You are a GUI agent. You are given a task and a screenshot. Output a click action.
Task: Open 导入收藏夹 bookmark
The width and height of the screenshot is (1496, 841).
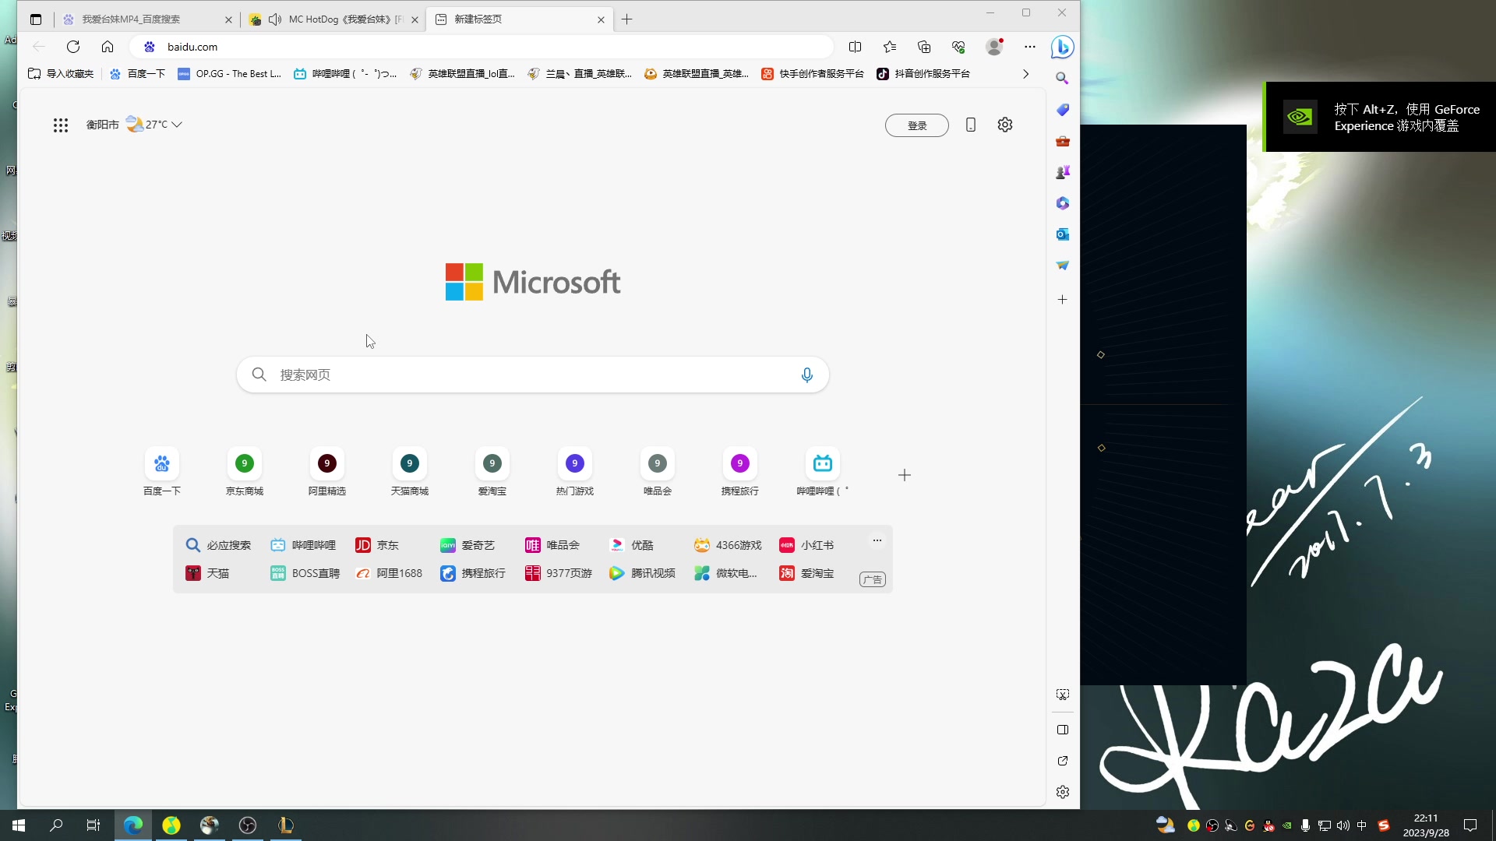coord(61,74)
